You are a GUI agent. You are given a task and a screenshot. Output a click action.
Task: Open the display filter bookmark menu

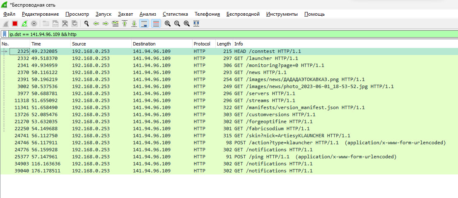point(4,34)
